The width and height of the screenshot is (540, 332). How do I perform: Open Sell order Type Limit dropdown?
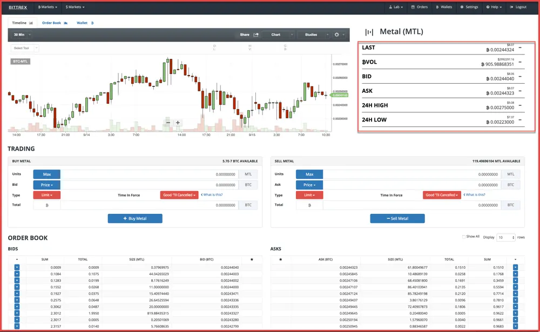309,195
